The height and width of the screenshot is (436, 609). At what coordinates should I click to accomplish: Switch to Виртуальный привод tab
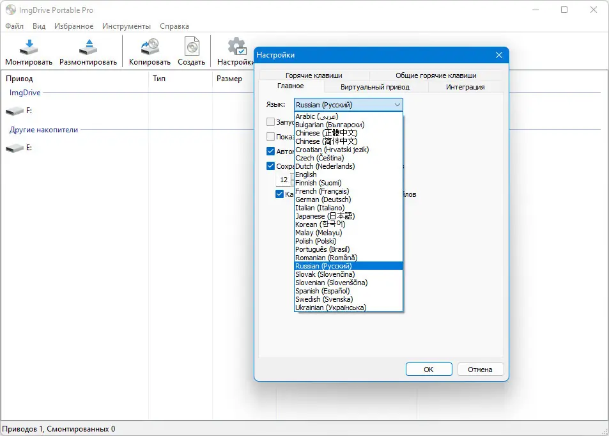pos(375,87)
